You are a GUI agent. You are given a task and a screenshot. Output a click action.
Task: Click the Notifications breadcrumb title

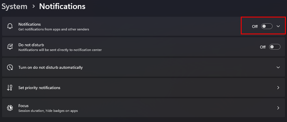pyautogui.click(x=62, y=6)
